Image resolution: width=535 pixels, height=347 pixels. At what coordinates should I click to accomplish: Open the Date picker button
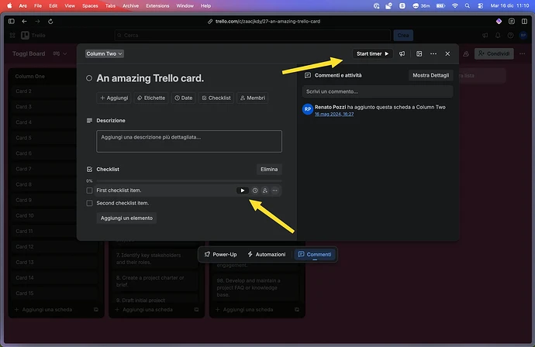(x=184, y=98)
